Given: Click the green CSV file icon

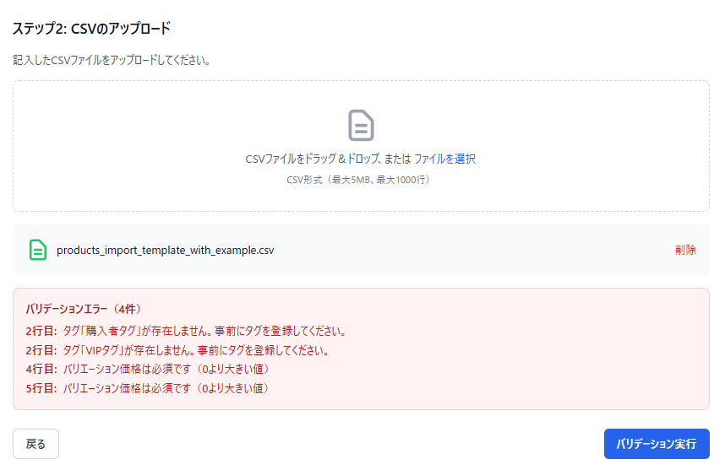Looking at the screenshot, I should pyautogui.click(x=38, y=250).
